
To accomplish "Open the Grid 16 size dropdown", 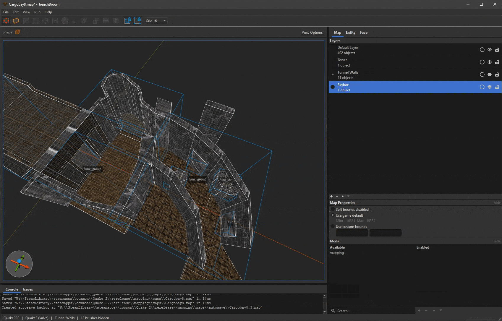I will pyautogui.click(x=156, y=21).
